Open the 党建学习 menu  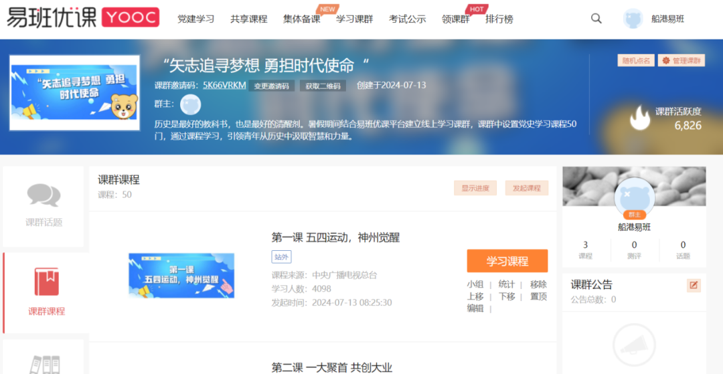[195, 19]
